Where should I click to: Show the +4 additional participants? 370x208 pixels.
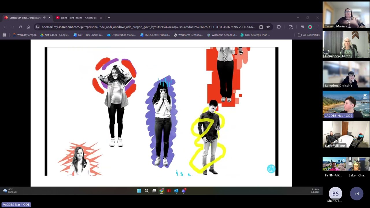pyautogui.click(x=357, y=194)
